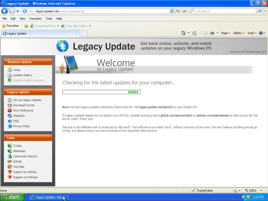The height and width of the screenshot is (201, 268).
Task: Click the Refresh page icon
Action: pos(178,11)
